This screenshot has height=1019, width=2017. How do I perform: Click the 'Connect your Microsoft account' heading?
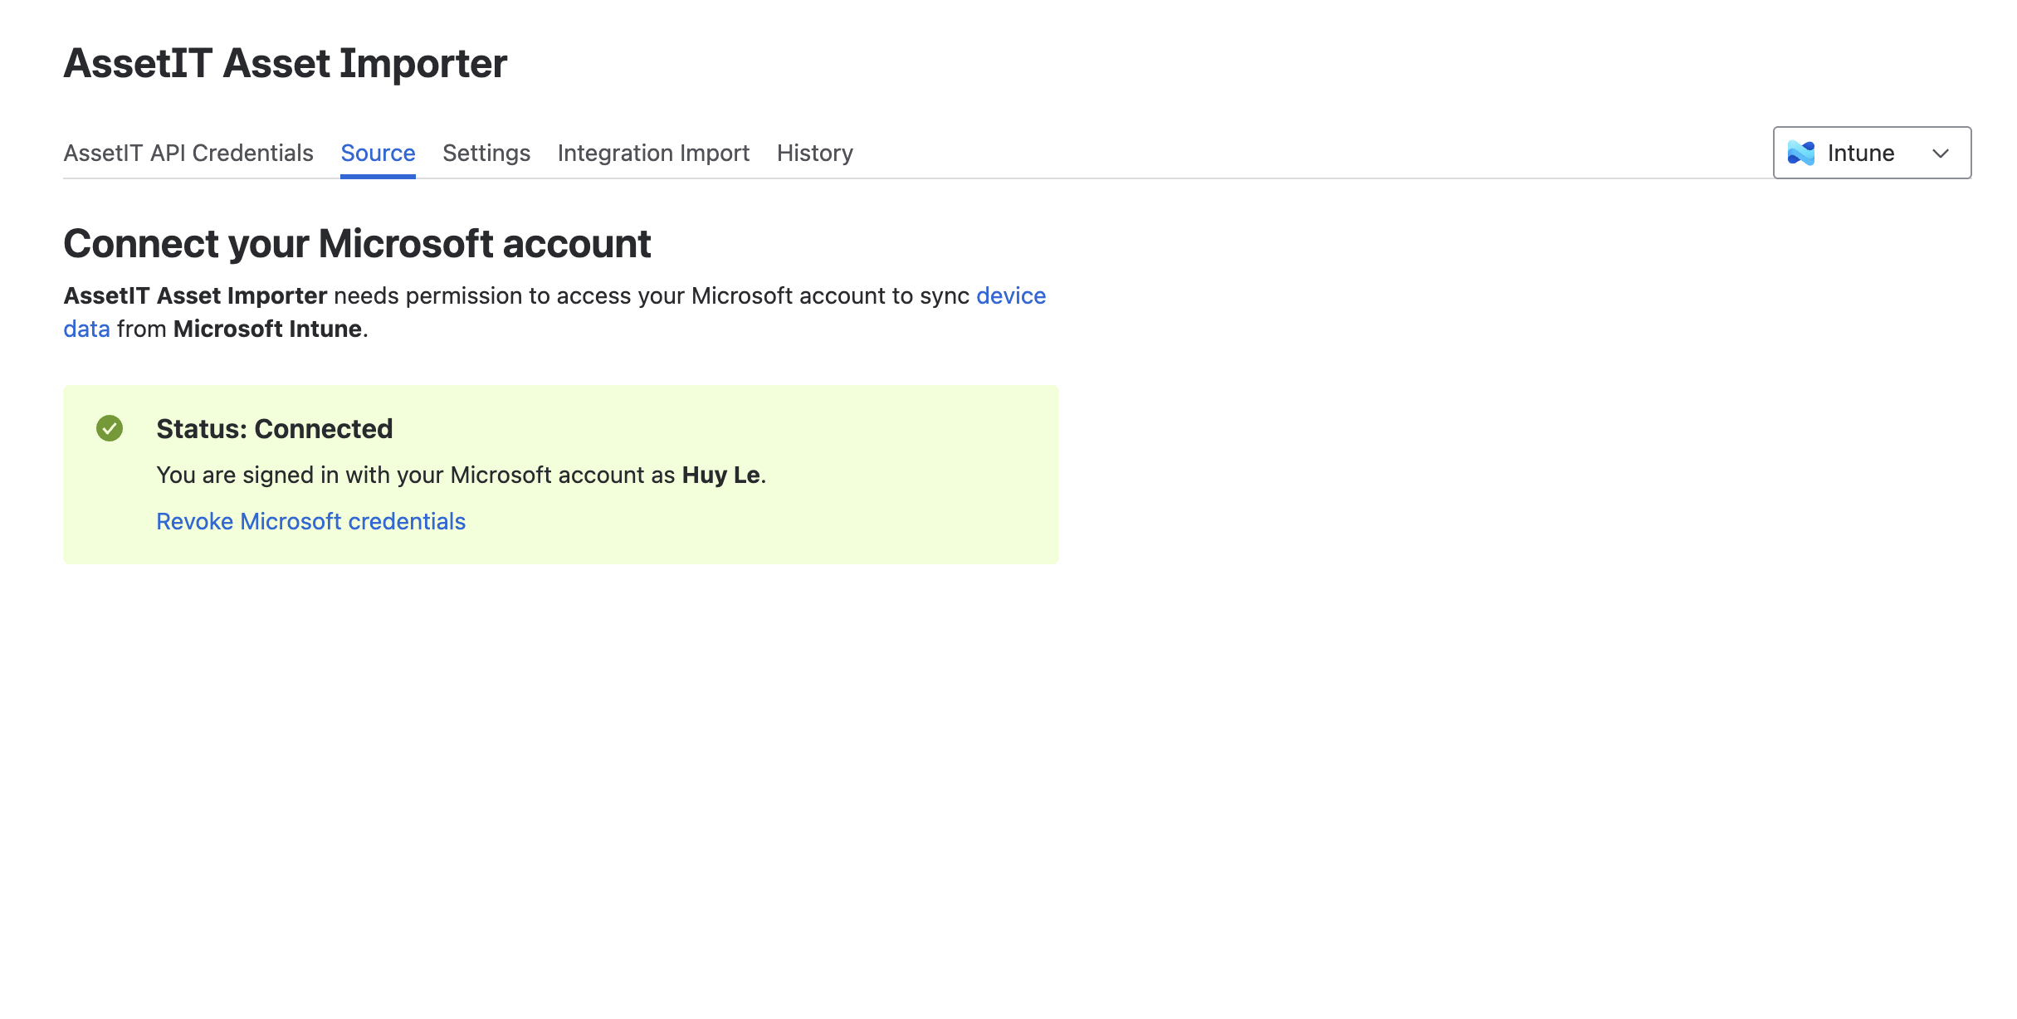click(357, 244)
